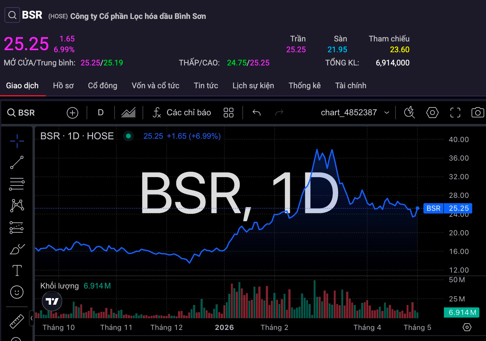Select the ruler measure tool
This screenshot has height=341, width=486.
point(17,321)
